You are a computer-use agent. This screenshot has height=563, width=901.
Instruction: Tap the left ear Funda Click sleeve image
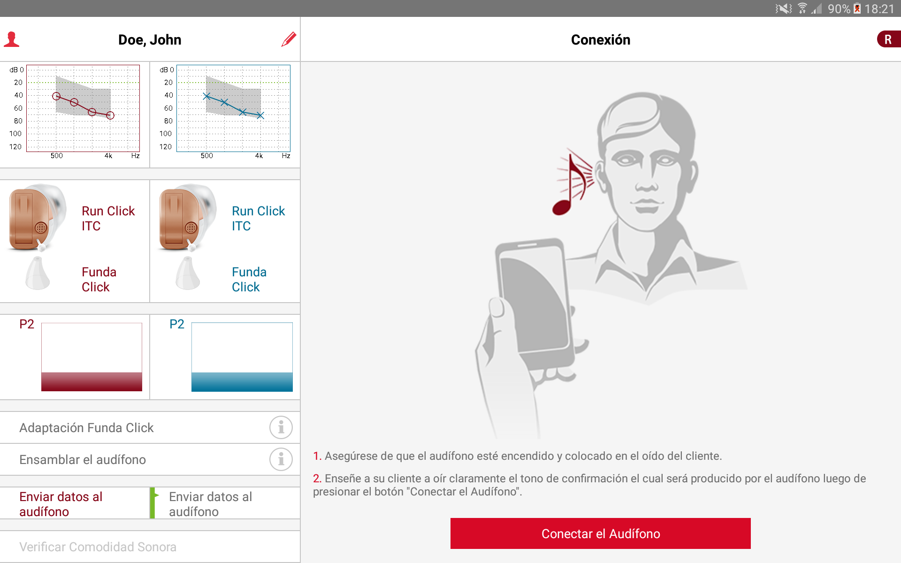coord(188,273)
